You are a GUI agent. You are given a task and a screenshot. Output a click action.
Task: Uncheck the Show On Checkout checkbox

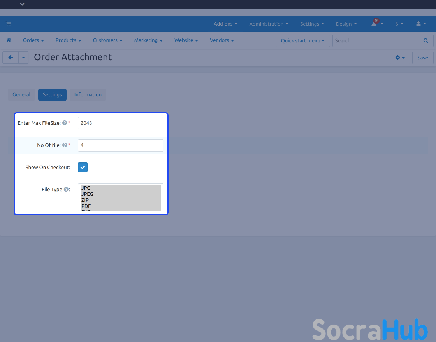(83, 168)
